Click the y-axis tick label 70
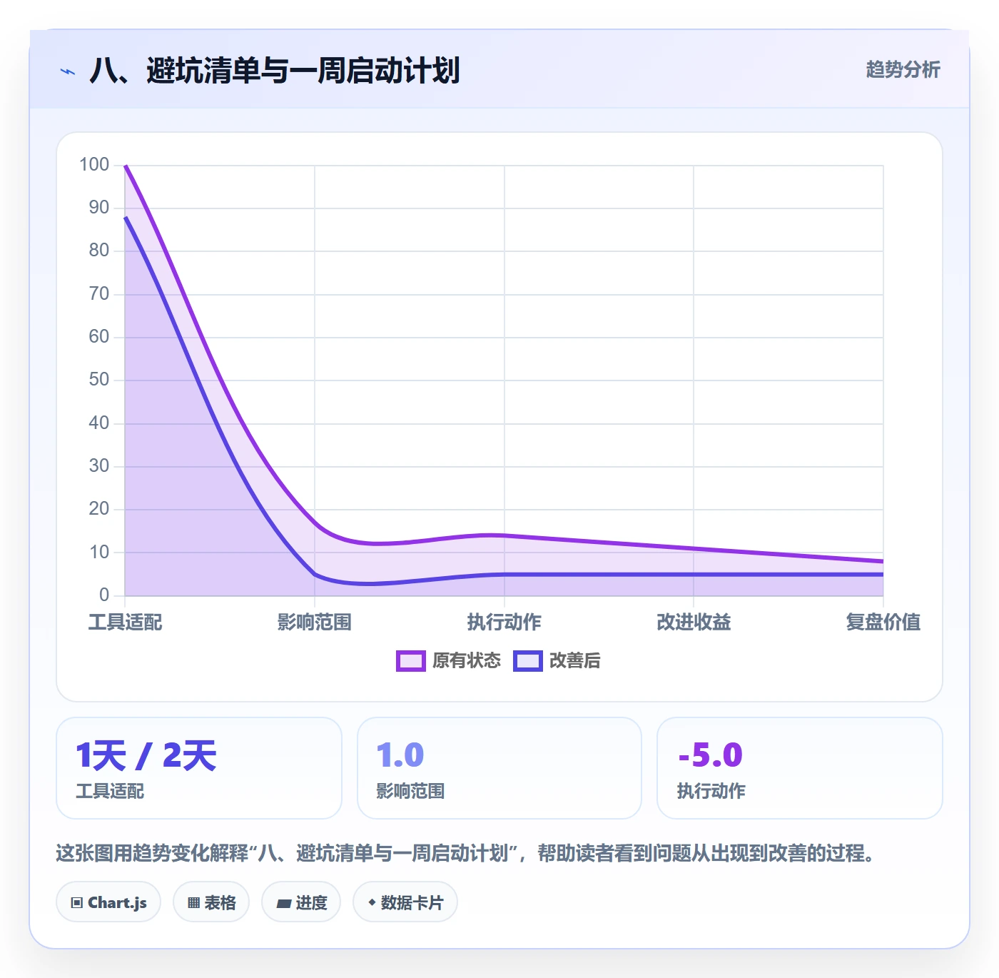Image resolution: width=999 pixels, height=978 pixels. (99, 293)
